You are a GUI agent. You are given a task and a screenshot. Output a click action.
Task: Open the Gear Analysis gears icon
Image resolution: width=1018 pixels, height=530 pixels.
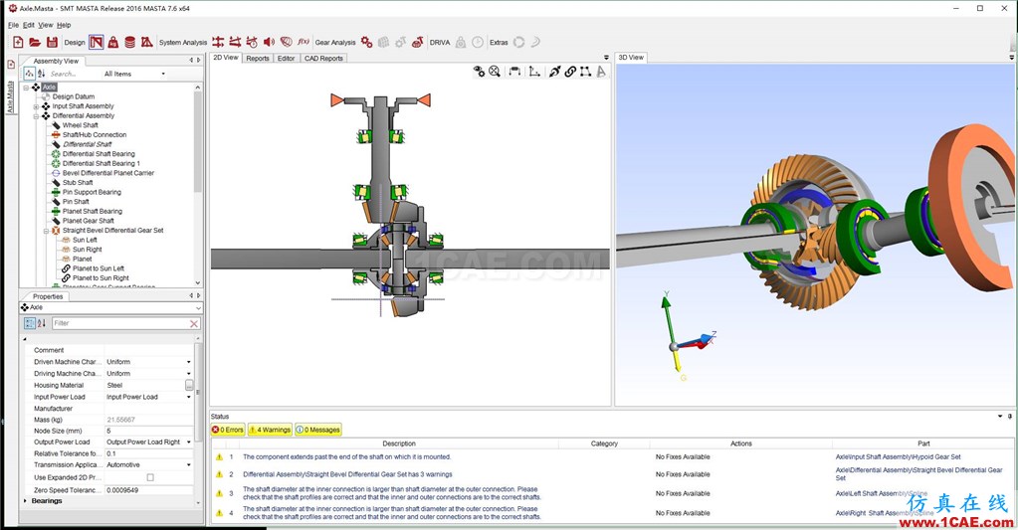367,42
